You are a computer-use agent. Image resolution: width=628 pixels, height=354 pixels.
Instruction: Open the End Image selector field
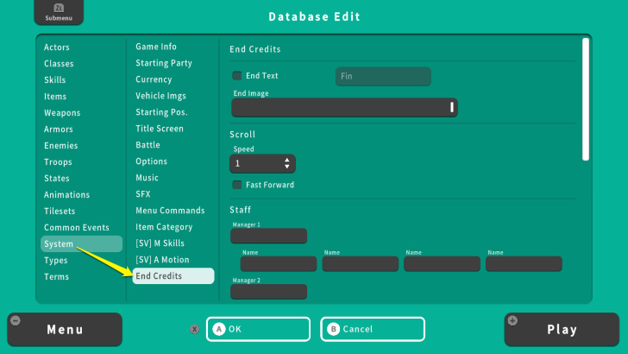(x=344, y=107)
